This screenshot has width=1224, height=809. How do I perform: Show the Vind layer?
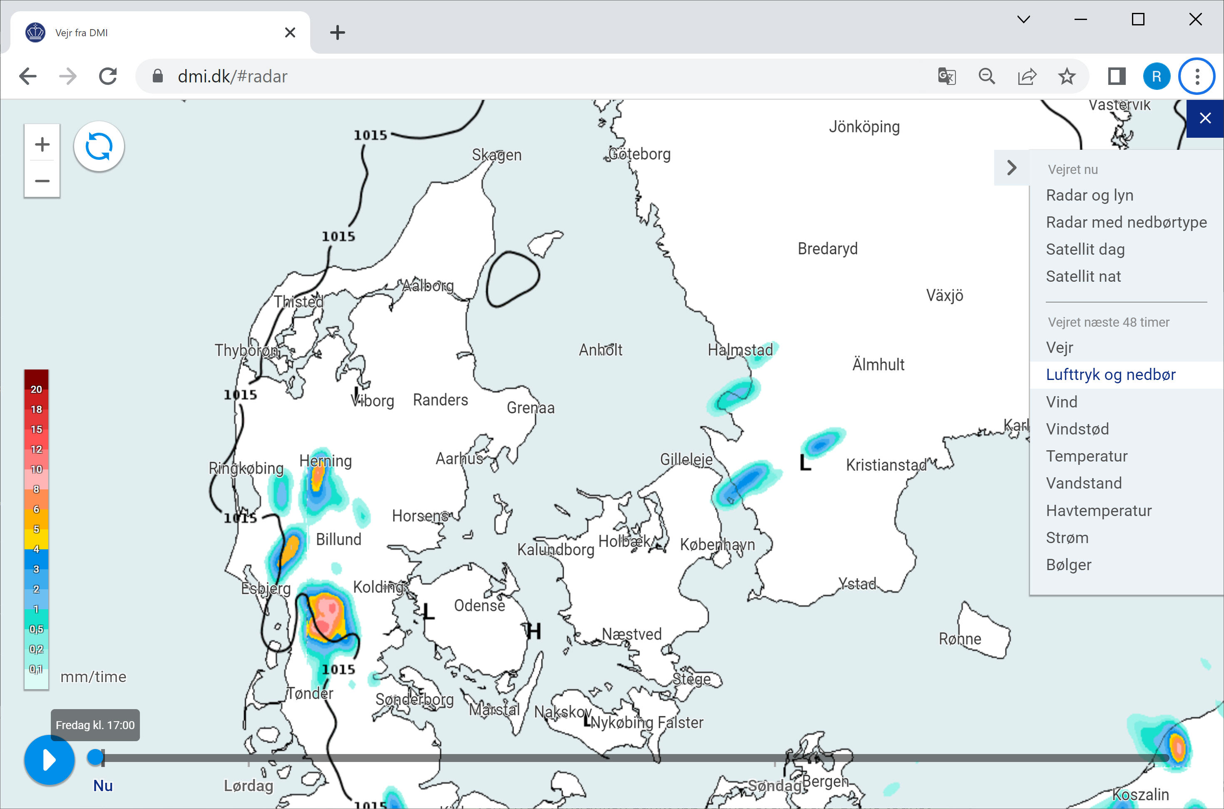pyautogui.click(x=1062, y=402)
